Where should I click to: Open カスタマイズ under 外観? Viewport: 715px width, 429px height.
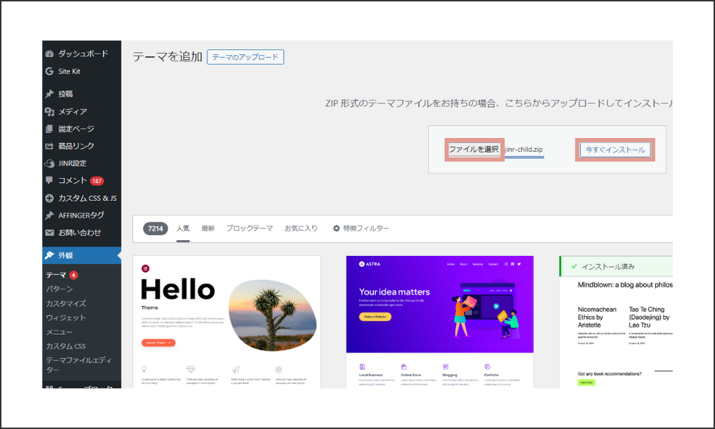66,304
